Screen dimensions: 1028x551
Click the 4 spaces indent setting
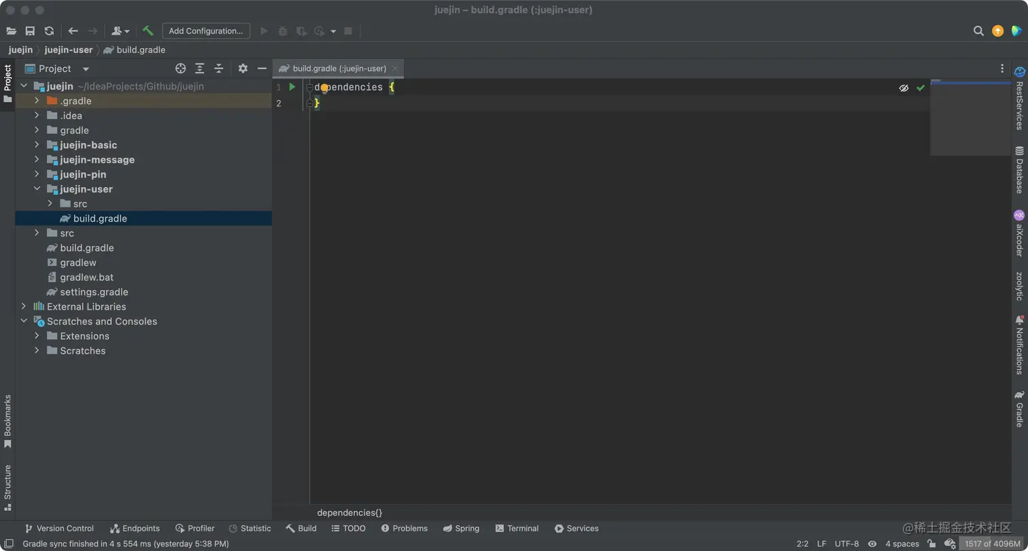pos(902,544)
